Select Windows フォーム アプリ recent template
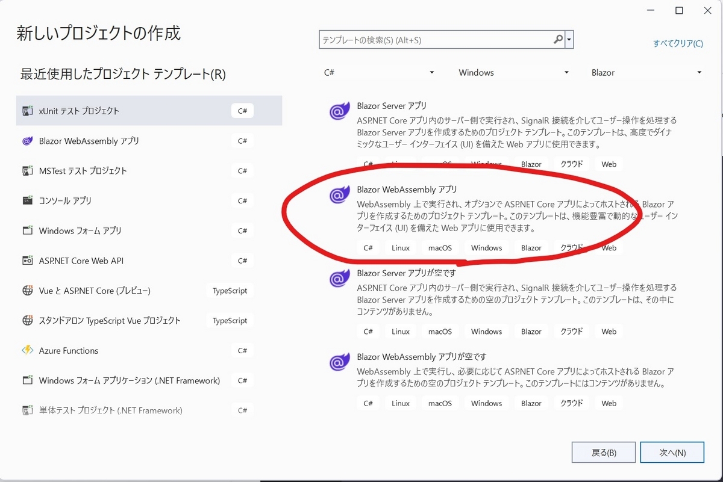Screen dimensions: 723x482 pyautogui.click(x=149, y=230)
